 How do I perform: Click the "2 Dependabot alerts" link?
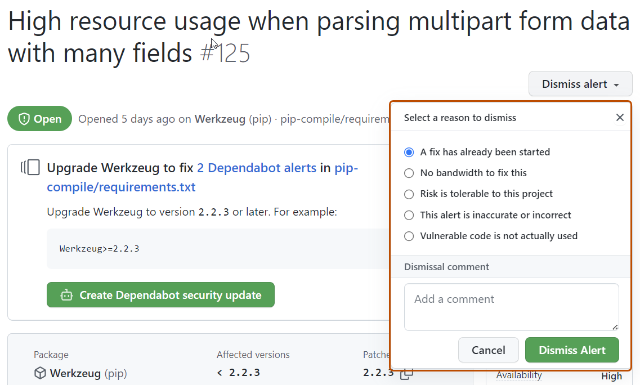tap(257, 168)
